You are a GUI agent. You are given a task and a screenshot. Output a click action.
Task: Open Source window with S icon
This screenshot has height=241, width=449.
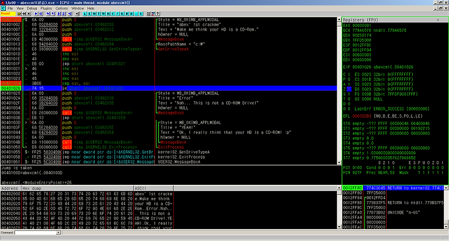(x=141, y=14)
